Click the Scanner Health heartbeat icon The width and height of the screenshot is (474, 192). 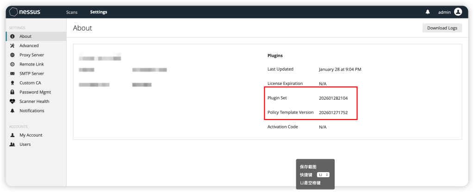12,102
